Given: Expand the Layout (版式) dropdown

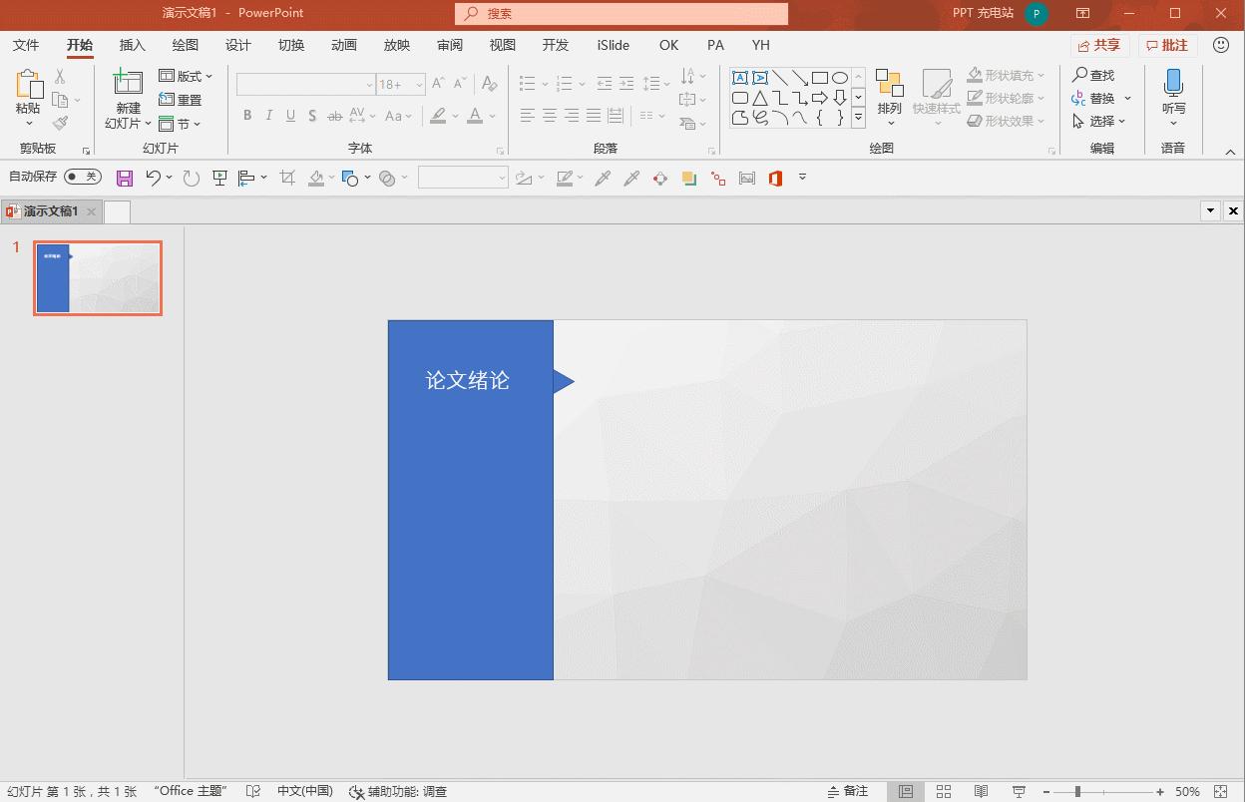Looking at the screenshot, I should tap(187, 76).
